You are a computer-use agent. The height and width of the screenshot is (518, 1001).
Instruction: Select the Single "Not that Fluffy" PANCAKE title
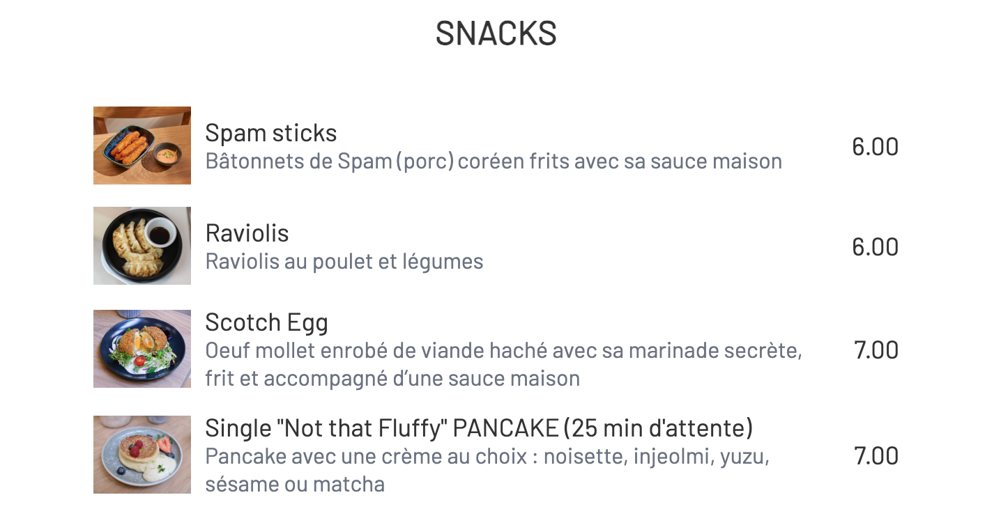(x=479, y=428)
